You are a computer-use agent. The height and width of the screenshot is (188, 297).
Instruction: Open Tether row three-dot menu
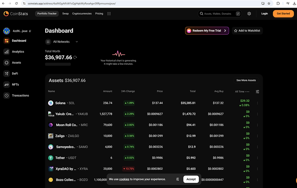[x=257, y=158]
